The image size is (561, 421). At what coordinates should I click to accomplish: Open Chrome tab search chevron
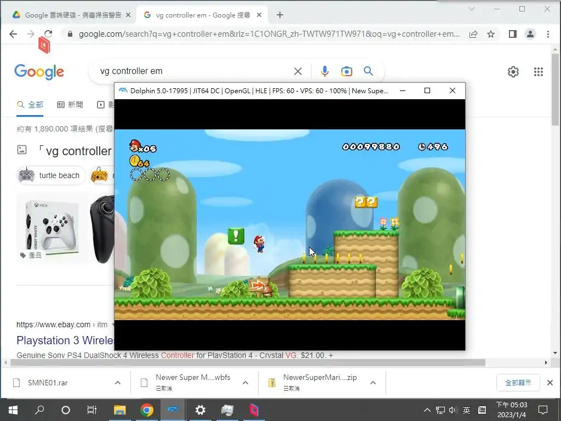[x=472, y=9]
